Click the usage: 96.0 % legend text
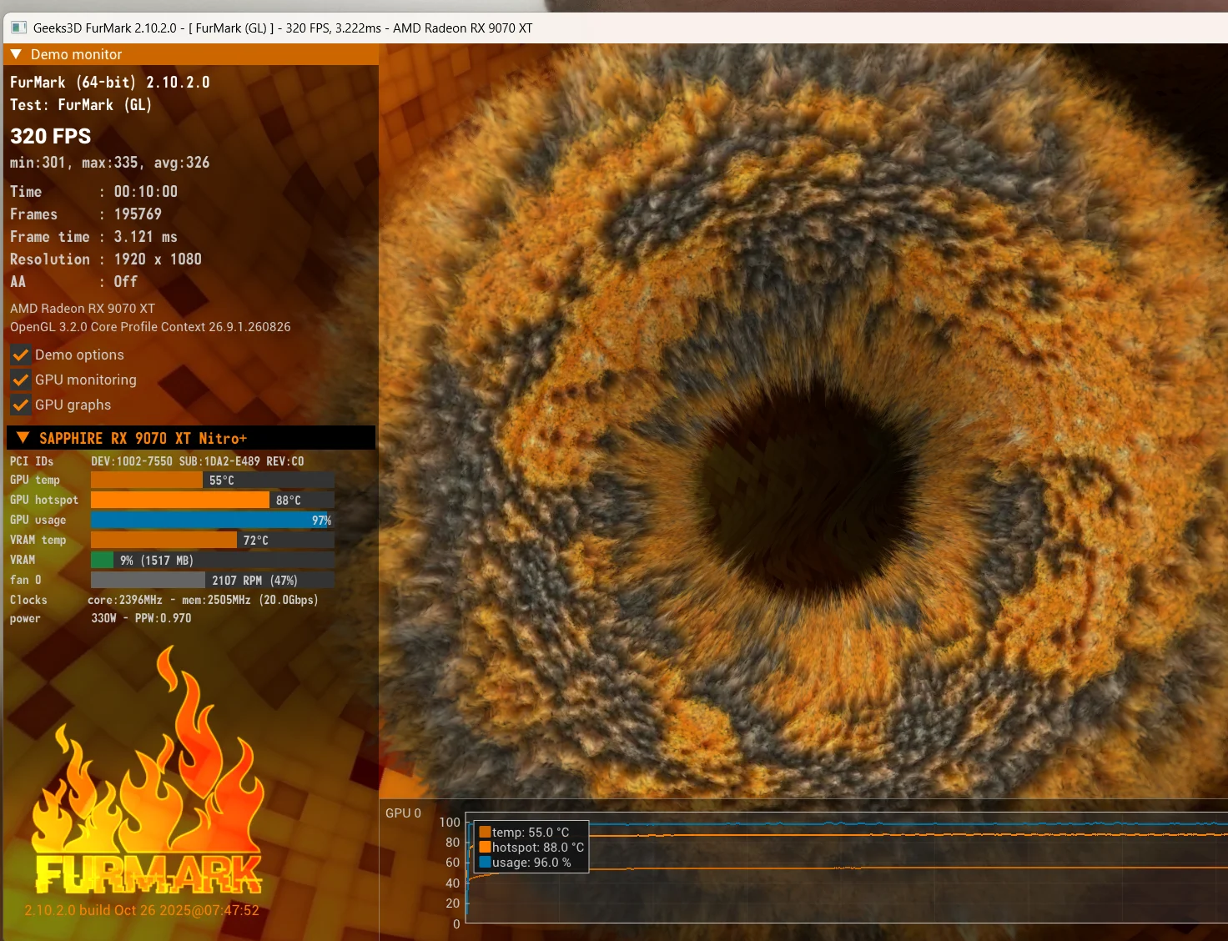The height and width of the screenshot is (941, 1228). 531,862
